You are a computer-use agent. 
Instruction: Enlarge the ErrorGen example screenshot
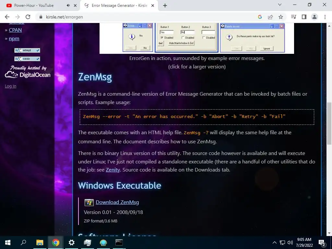click(x=197, y=38)
